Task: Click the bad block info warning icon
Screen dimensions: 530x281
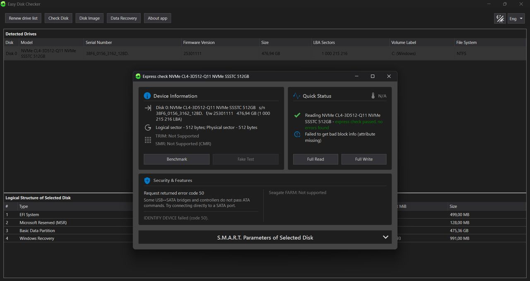Action: 297,134
